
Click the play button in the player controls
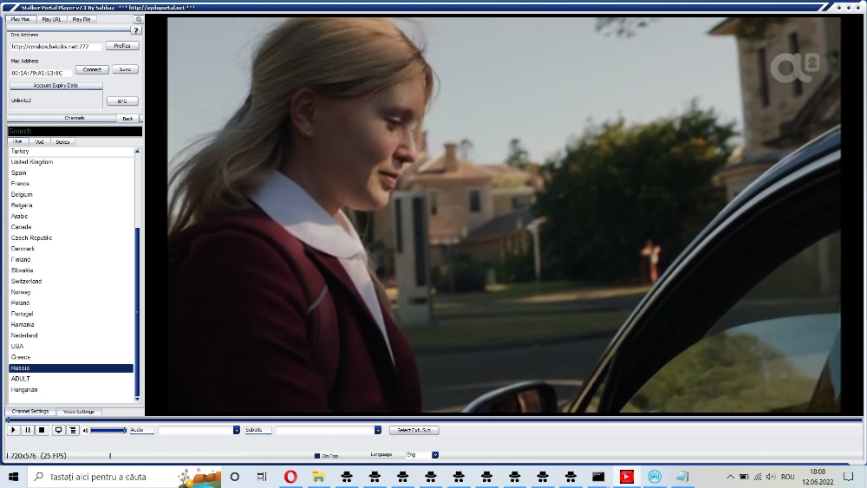point(13,430)
